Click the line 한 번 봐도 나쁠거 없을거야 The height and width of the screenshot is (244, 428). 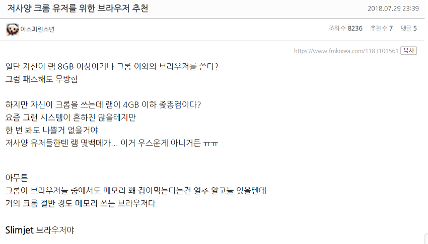(x=55, y=130)
